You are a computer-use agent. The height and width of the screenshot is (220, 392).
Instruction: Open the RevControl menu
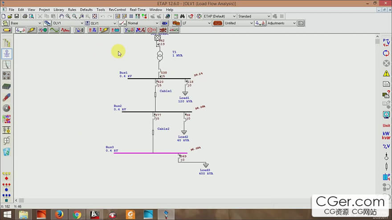(117, 10)
